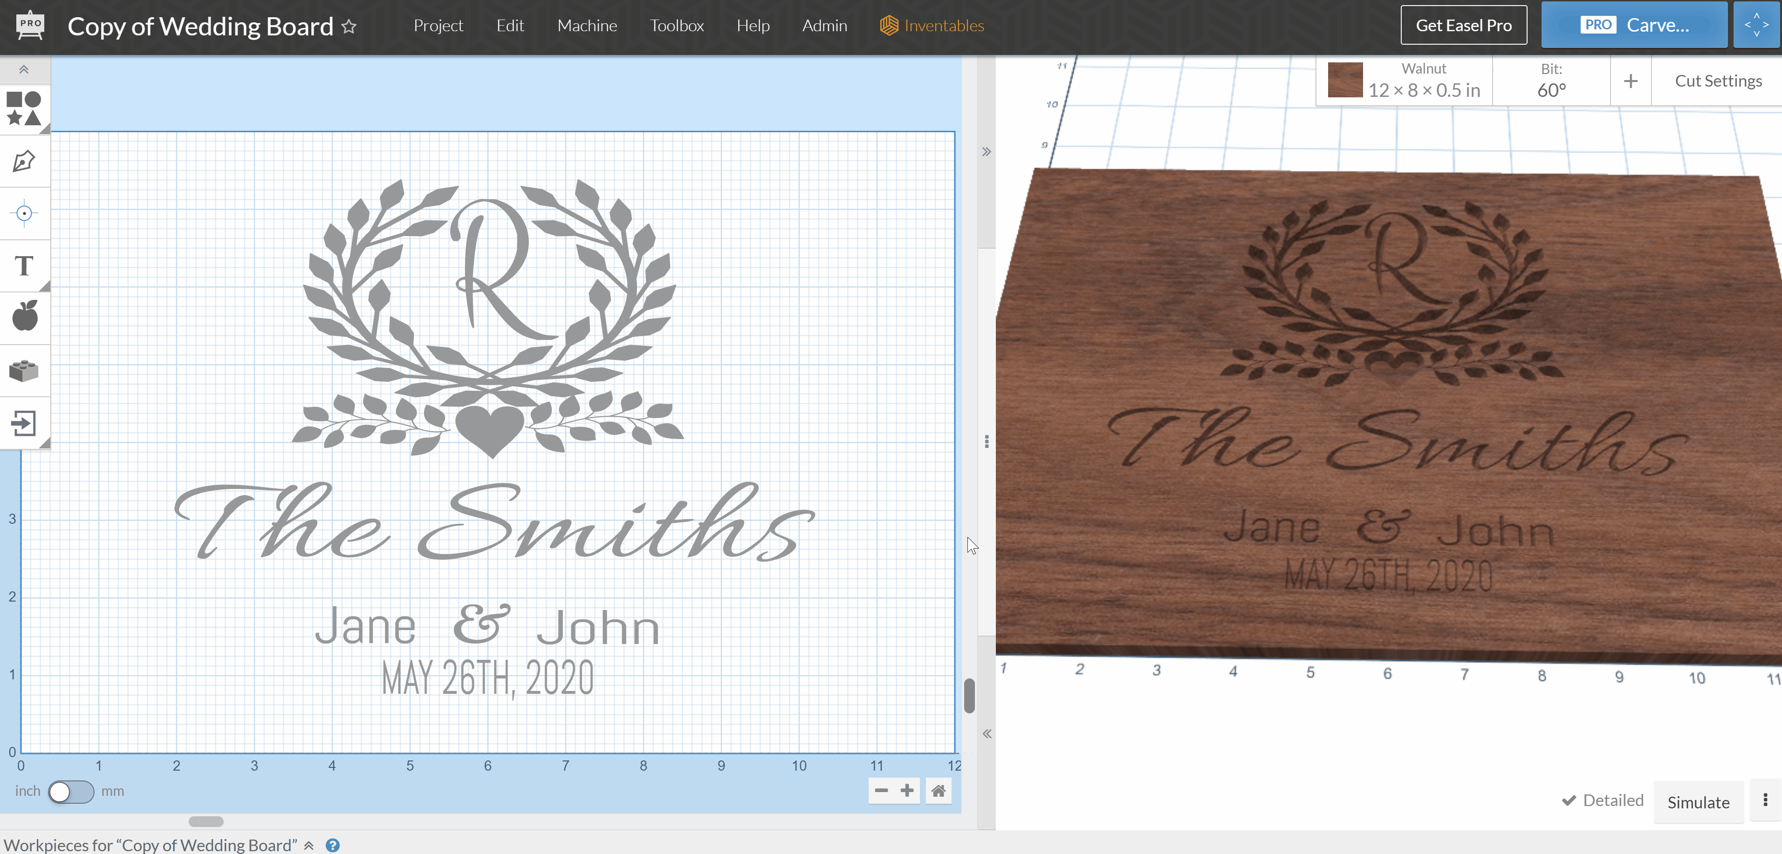The image size is (1782, 854).
Task: Star the project title as favorite
Action: pyautogui.click(x=350, y=27)
